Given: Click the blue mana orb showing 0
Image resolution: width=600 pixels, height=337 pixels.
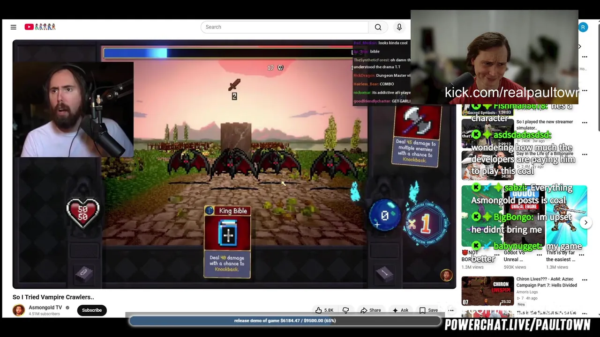Looking at the screenshot, I should point(384,215).
